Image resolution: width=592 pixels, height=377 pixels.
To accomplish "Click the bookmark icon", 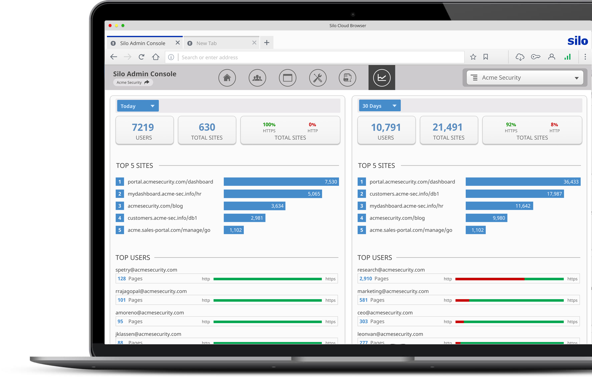I will pyautogui.click(x=486, y=57).
